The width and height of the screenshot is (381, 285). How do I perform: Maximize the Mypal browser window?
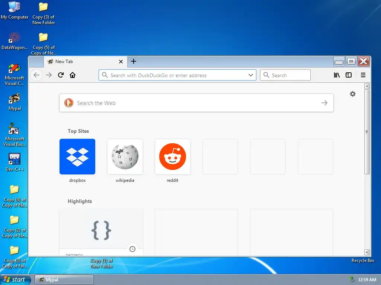(351, 61)
